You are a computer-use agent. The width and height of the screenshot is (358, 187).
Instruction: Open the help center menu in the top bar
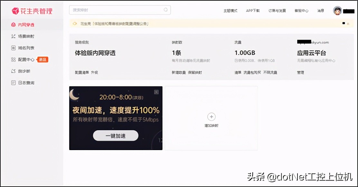[301, 10]
